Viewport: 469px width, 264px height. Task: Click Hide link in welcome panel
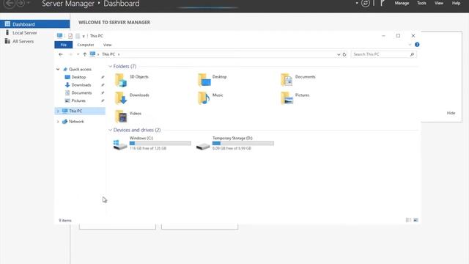coord(451,113)
